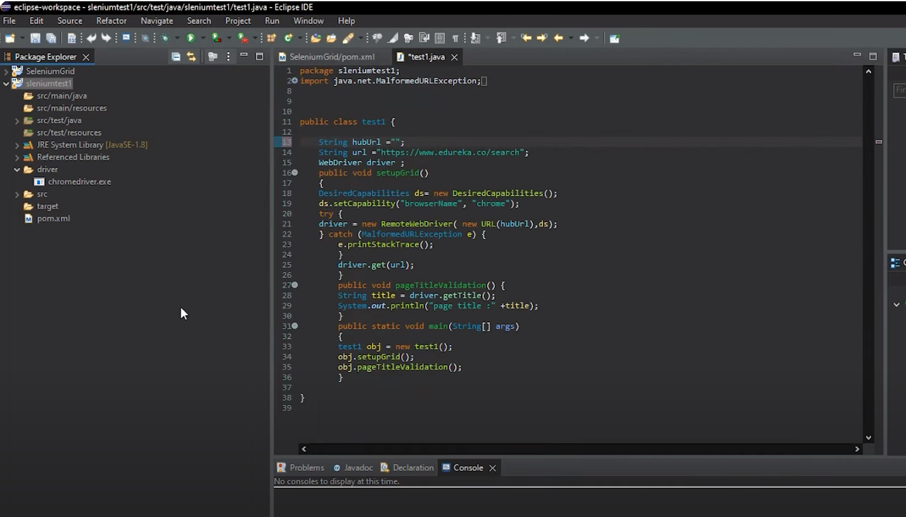Screen dimensions: 906x517
Task: Click the Coverage run icon
Action: (216, 38)
